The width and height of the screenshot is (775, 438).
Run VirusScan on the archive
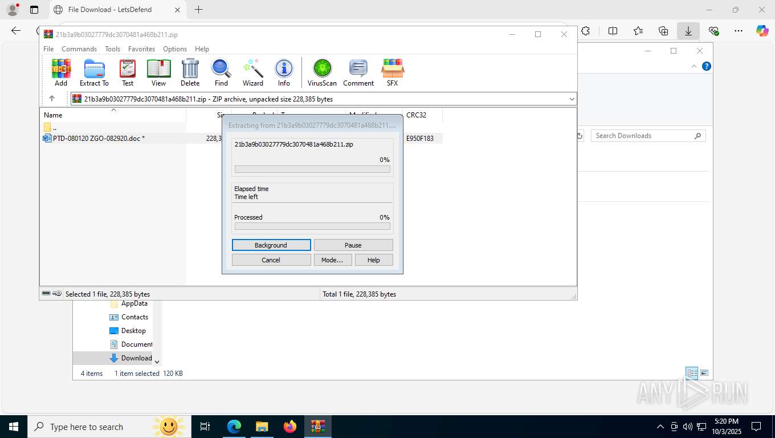(x=322, y=72)
